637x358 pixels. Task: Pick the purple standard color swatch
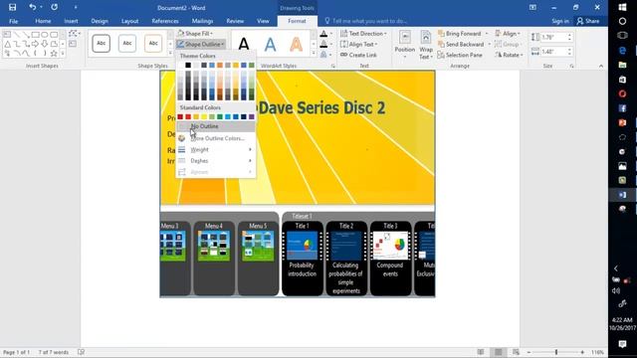coord(252,117)
